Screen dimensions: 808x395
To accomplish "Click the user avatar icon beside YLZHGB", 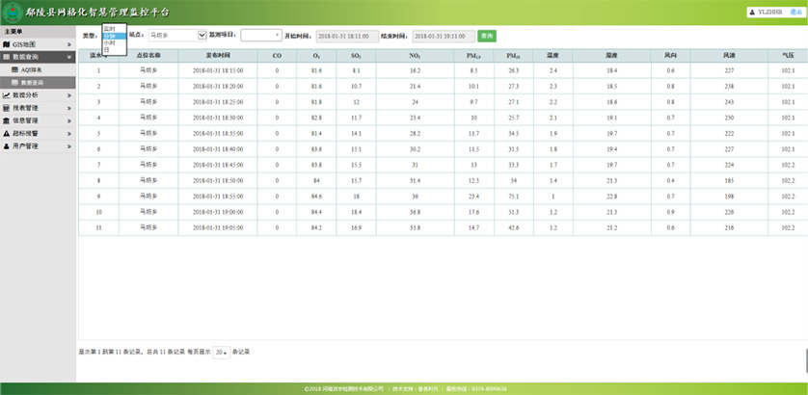I will [752, 13].
